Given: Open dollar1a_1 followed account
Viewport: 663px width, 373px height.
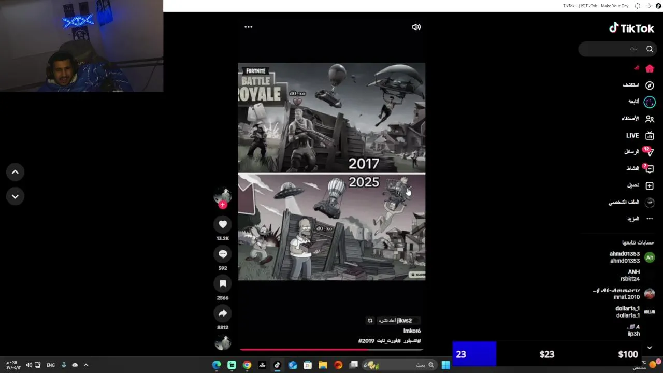Looking at the screenshot, I should point(635,312).
